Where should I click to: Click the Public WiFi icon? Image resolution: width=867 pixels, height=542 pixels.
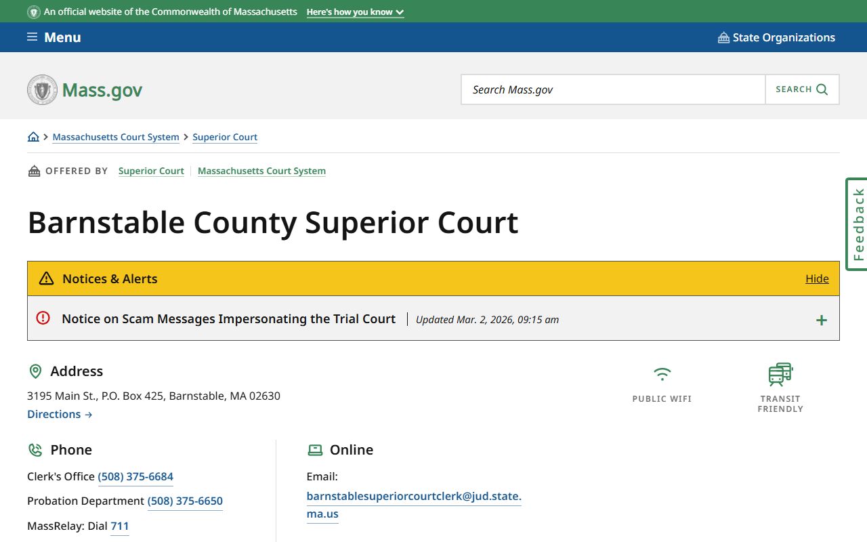pyautogui.click(x=662, y=374)
